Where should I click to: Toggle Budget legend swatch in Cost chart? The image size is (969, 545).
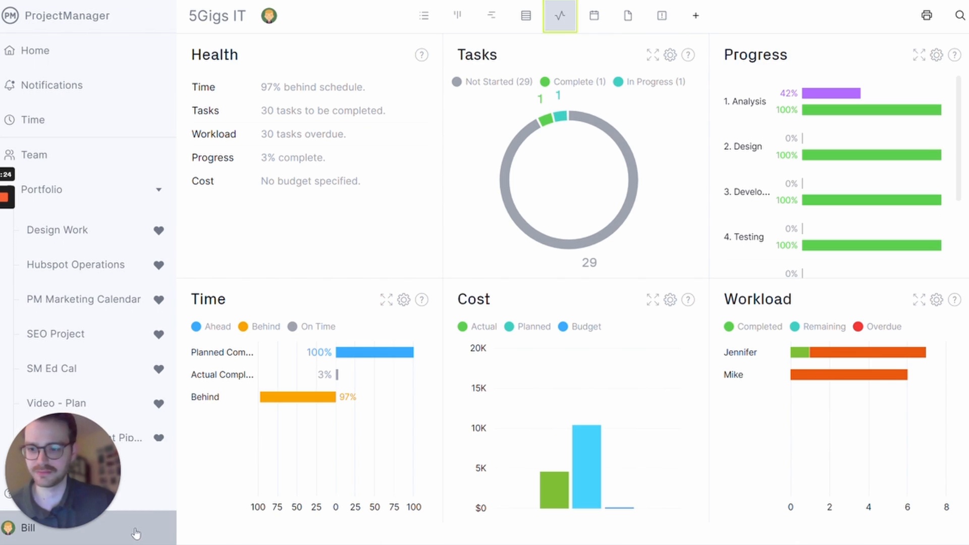[x=563, y=327]
